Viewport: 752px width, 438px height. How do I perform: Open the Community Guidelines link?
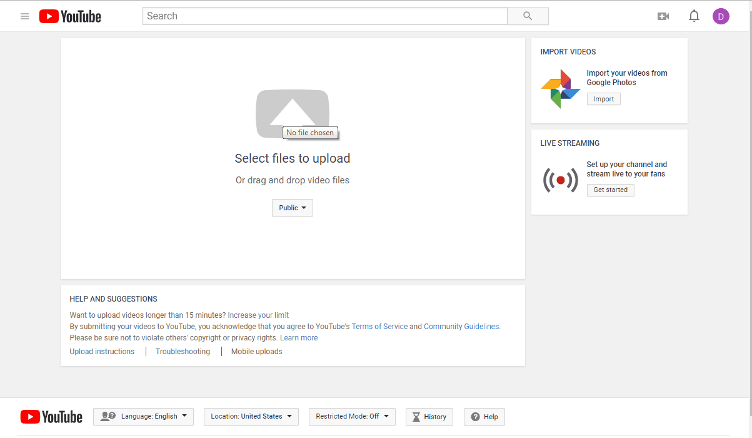pos(461,327)
